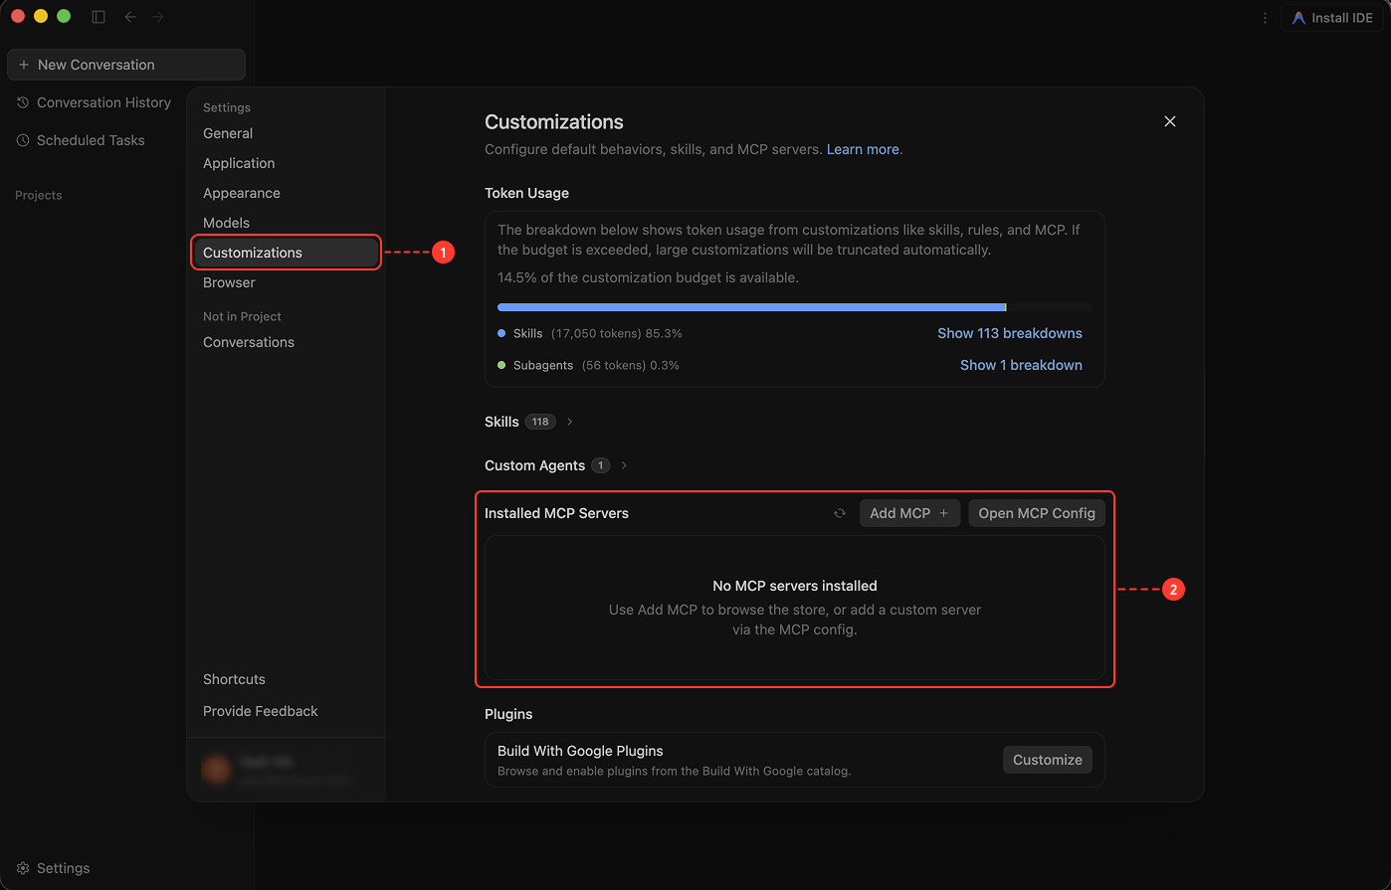The width and height of the screenshot is (1391, 890).
Task: Open the Appearance settings section
Action: tap(242, 193)
